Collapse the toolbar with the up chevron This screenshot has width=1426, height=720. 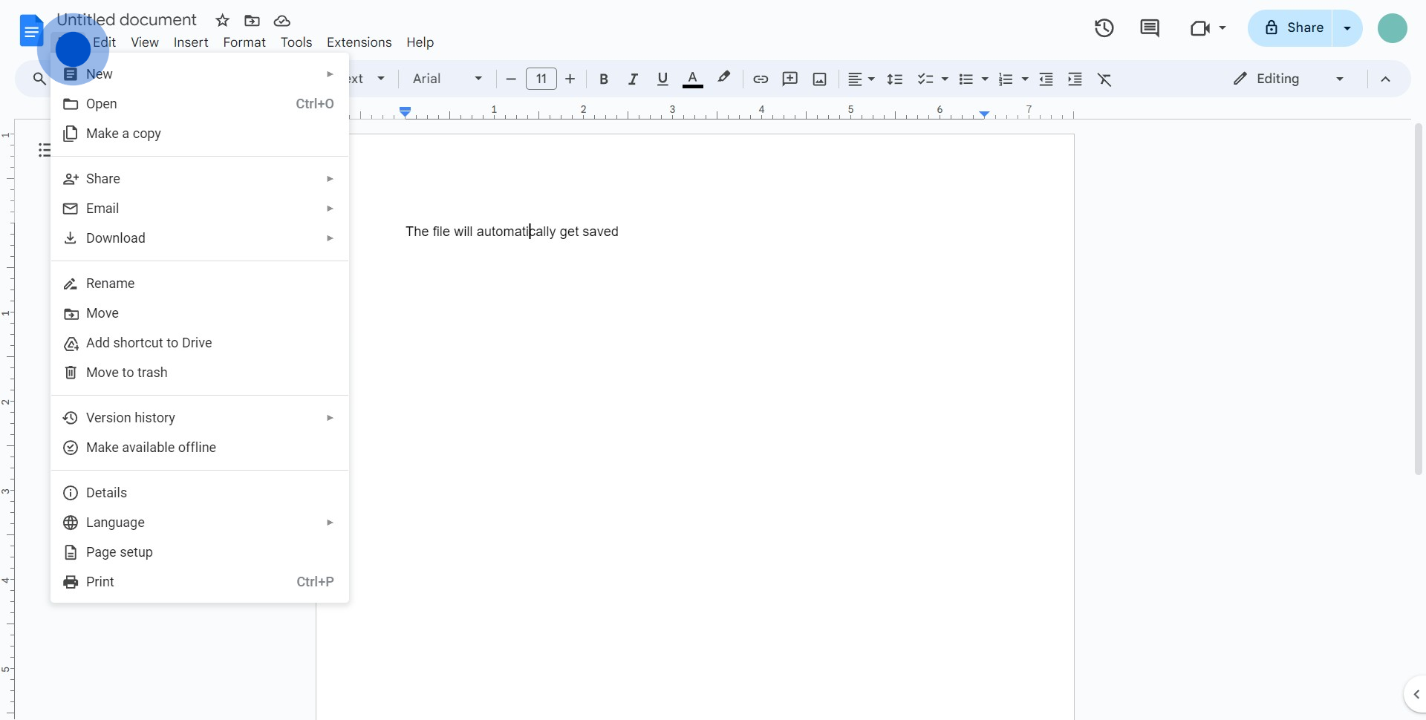1385,79
